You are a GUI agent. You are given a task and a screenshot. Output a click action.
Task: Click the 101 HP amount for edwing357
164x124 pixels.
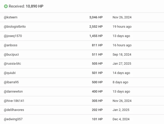(x=97, y=119)
